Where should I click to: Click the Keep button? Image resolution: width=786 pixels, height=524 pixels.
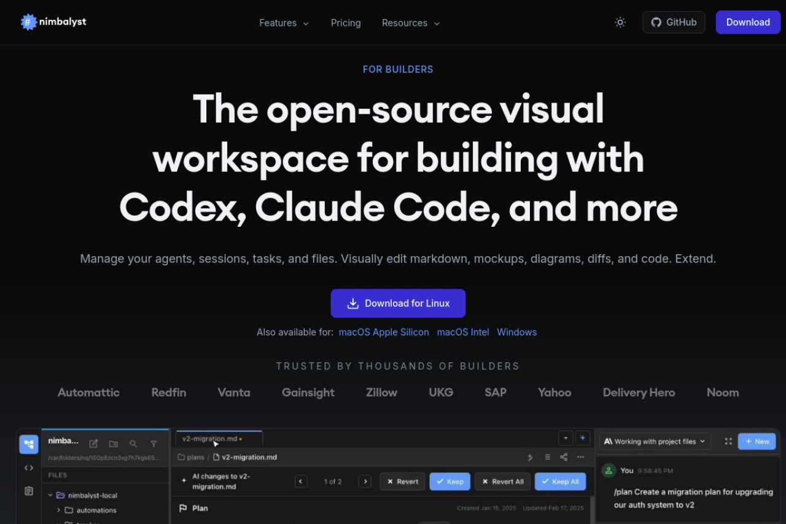450,482
